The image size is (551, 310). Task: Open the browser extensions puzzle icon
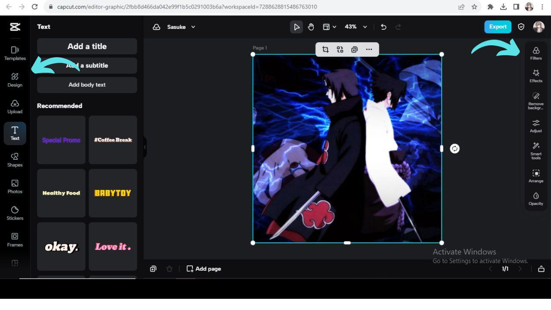[x=490, y=7]
